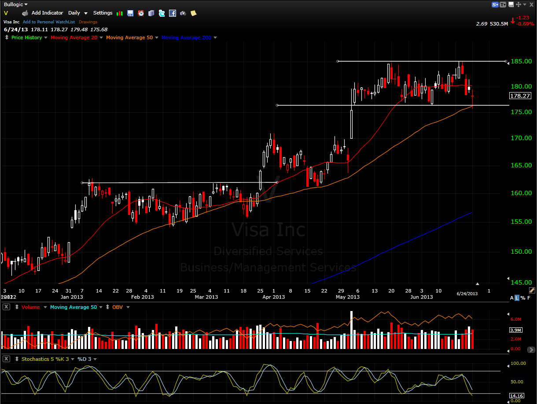Click the blue floppy disk save icon
The height and width of the screenshot is (404, 537).
coord(130,13)
